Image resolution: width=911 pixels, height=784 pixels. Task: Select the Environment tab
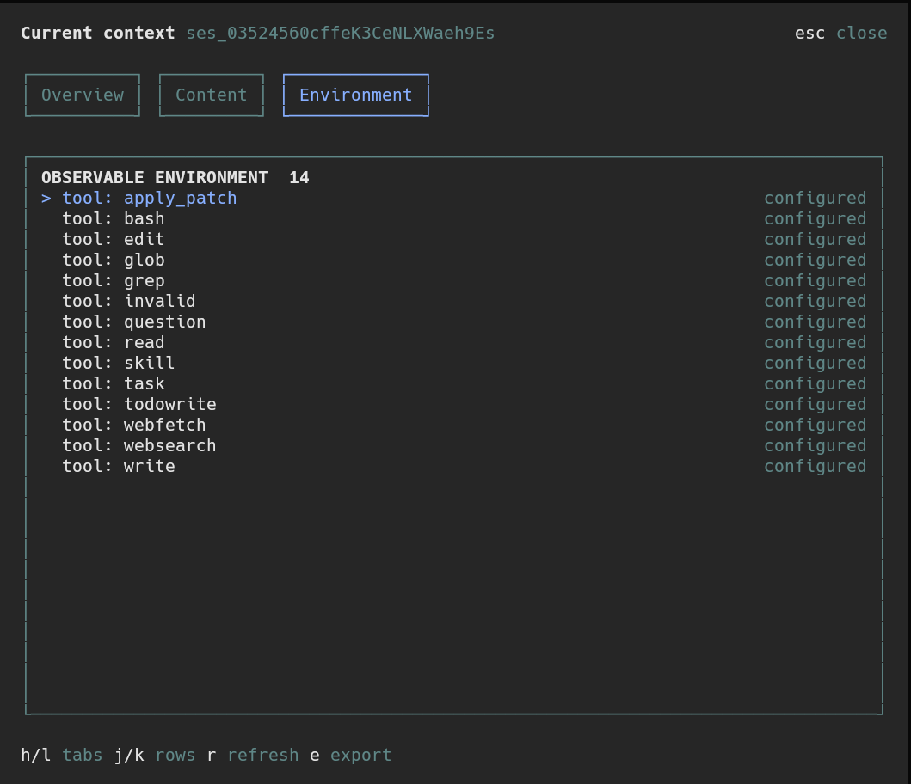click(x=355, y=95)
